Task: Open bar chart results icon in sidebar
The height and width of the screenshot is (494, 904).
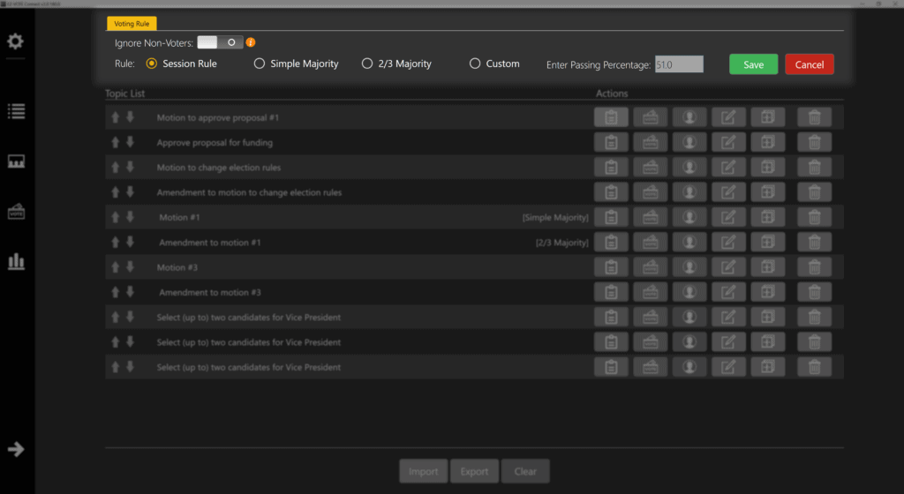Action: [x=16, y=262]
